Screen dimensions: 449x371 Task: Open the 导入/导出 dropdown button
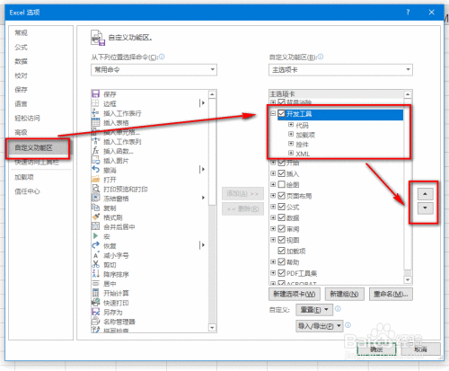click(320, 326)
